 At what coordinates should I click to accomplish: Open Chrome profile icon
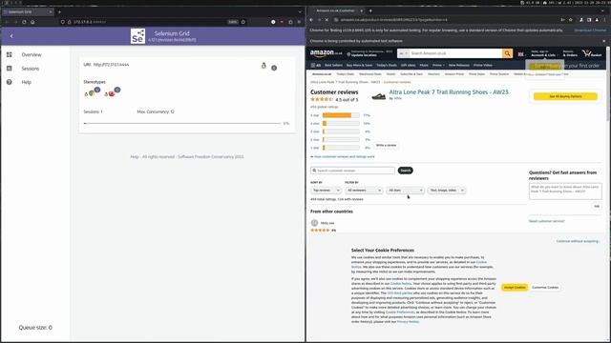597,20
